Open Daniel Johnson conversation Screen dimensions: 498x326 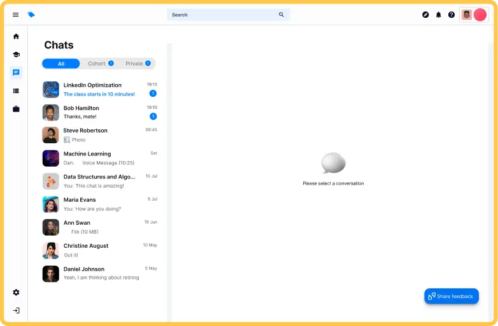click(x=100, y=273)
